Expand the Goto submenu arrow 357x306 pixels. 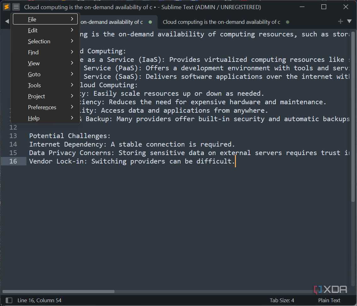72,74
